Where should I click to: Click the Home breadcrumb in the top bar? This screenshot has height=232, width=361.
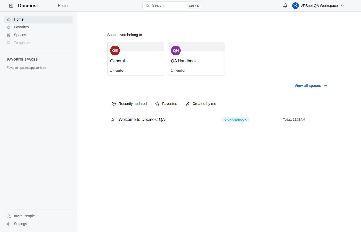point(63,6)
